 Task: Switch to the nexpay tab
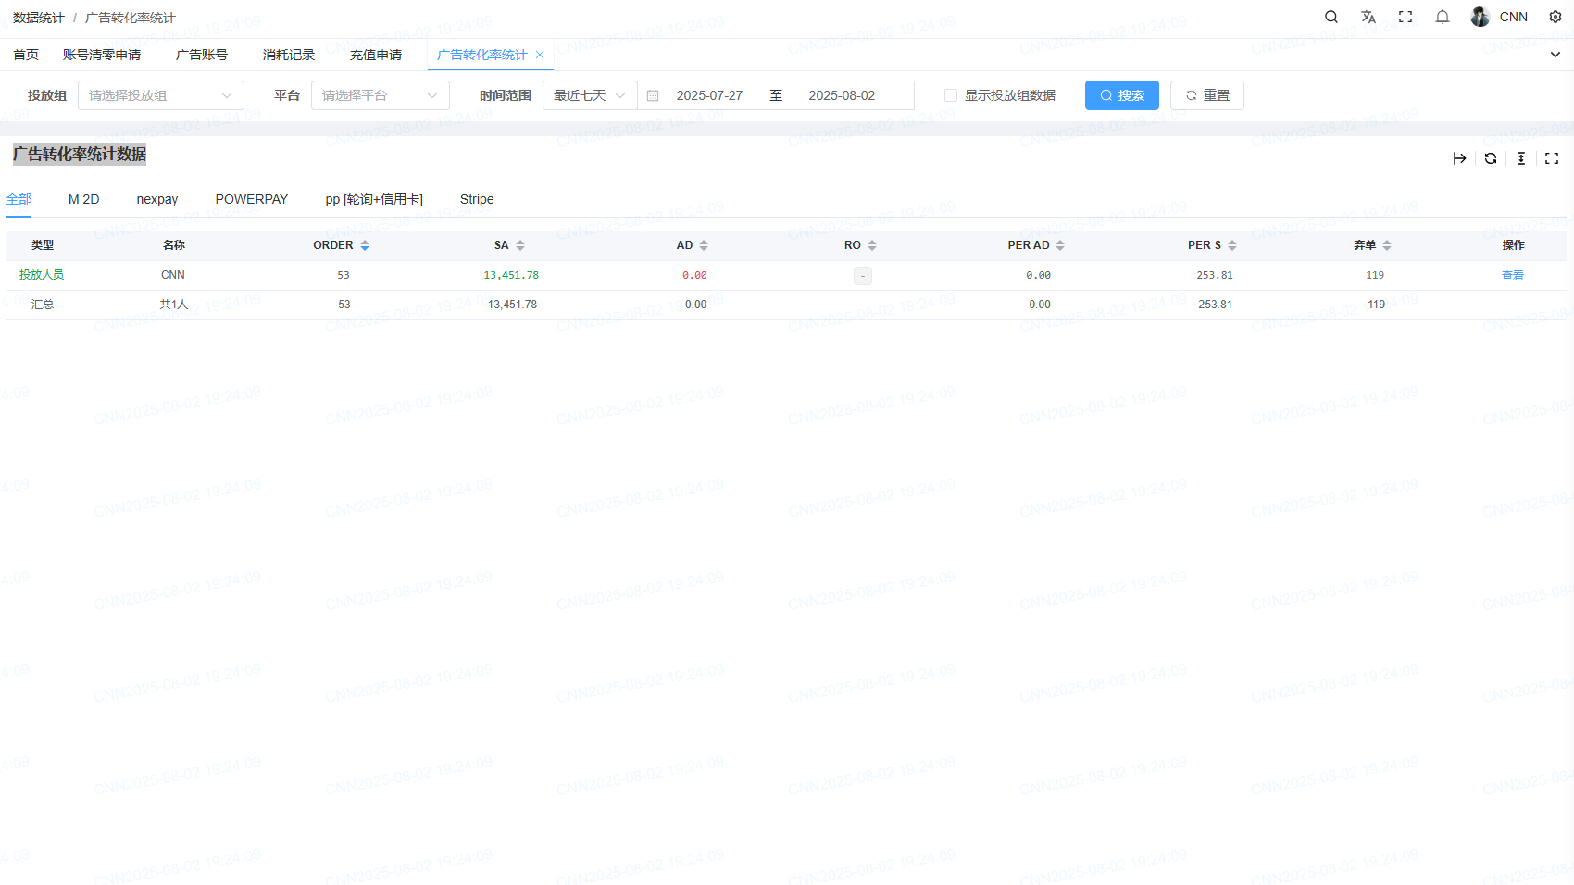(x=157, y=199)
